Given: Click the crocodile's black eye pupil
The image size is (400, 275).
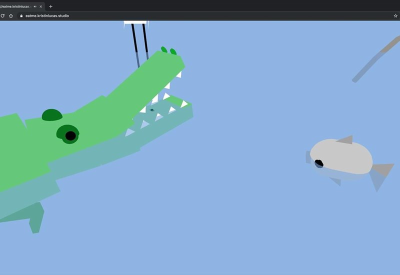Looking at the screenshot, I should coord(70,135).
